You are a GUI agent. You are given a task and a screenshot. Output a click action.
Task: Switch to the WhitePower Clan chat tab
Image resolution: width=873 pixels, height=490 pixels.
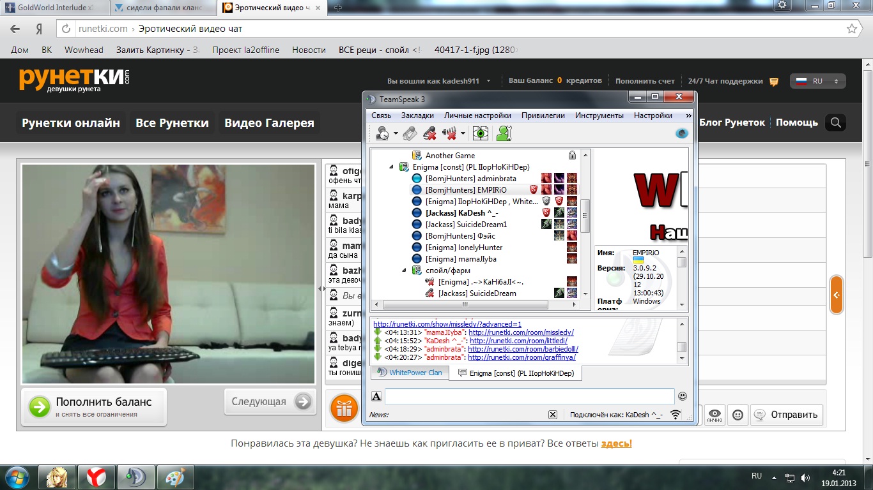(410, 373)
